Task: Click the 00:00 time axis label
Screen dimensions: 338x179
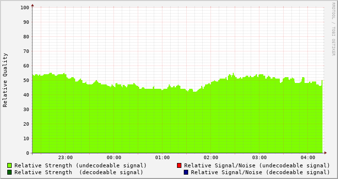Action: tap(114, 158)
